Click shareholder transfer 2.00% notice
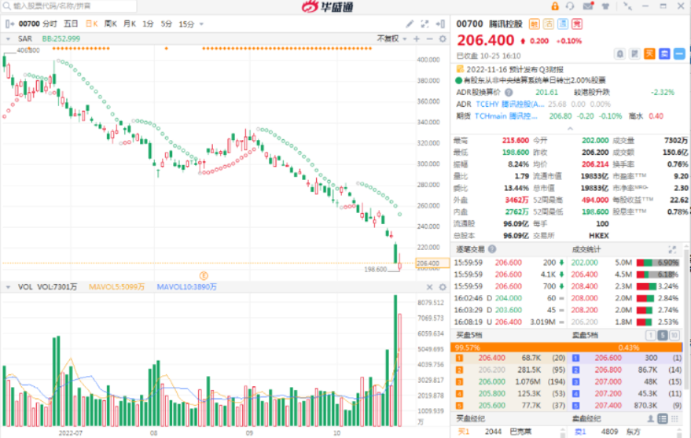 tap(534, 80)
